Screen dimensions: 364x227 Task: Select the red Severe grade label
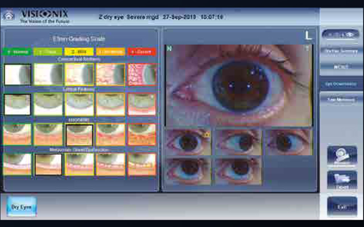(x=142, y=52)
